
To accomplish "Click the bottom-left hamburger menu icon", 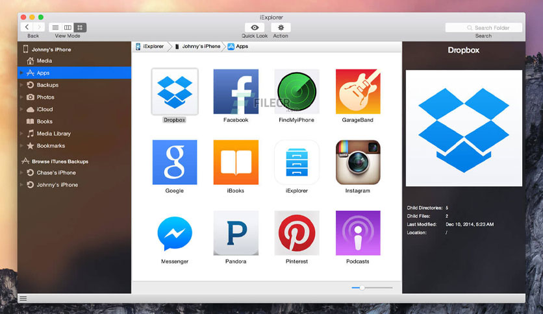I will [23, 298].
